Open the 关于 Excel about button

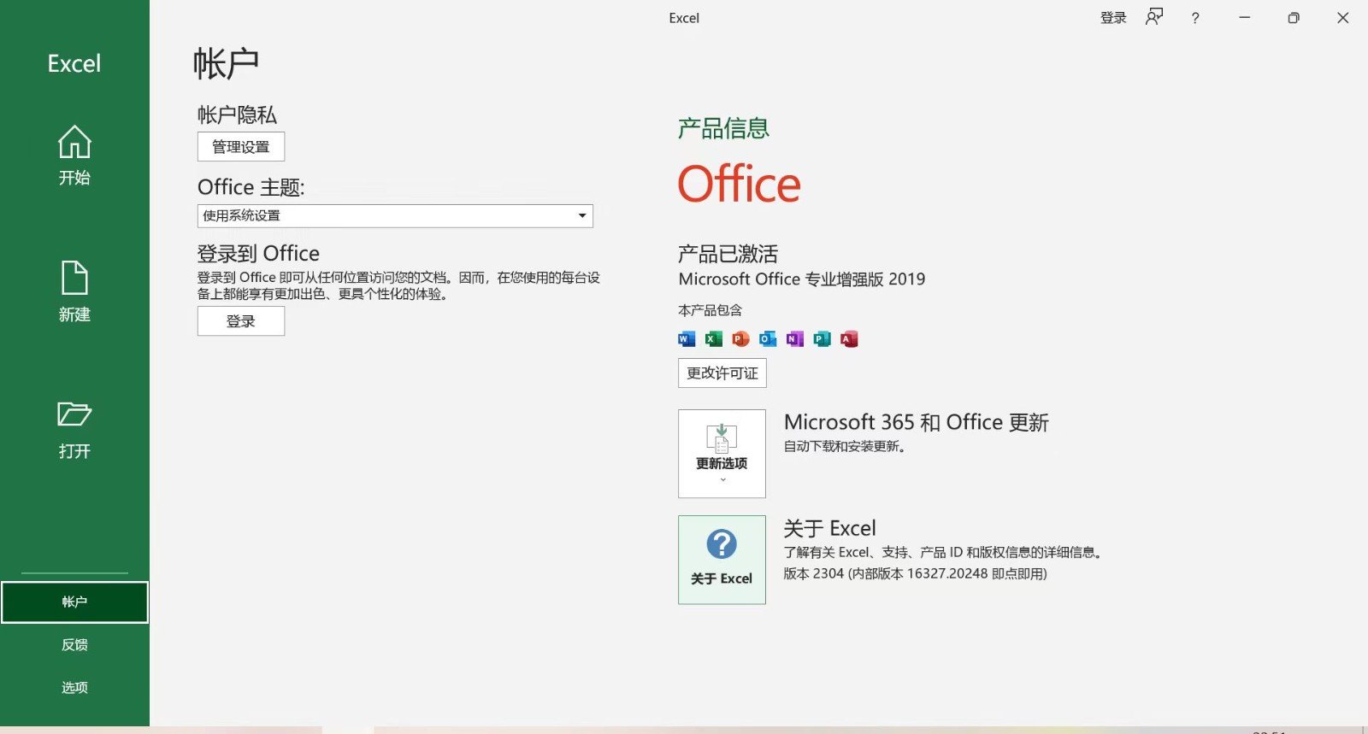722,560
